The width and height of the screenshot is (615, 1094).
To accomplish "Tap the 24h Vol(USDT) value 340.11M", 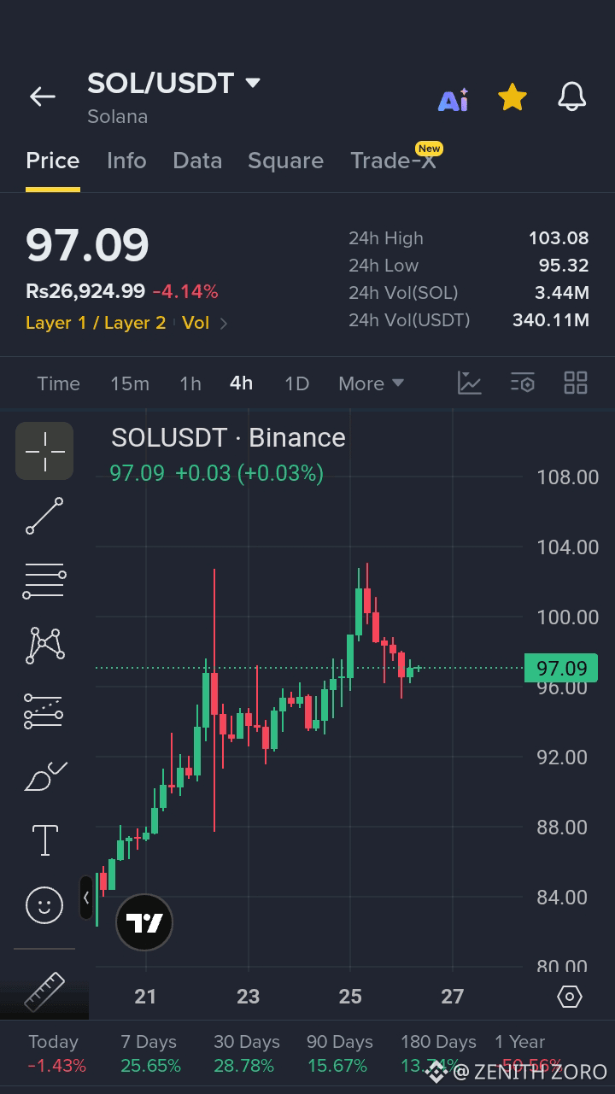I will (x=551, y=320).
